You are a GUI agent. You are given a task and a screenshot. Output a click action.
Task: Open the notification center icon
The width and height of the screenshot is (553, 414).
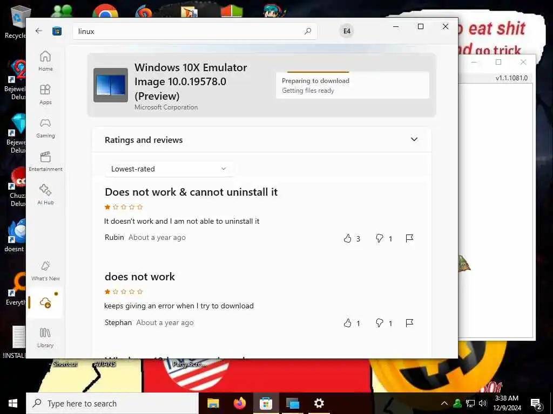click(536, 403)
